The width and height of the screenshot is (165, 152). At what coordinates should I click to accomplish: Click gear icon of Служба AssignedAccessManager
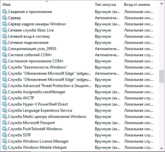coord(5,92)
